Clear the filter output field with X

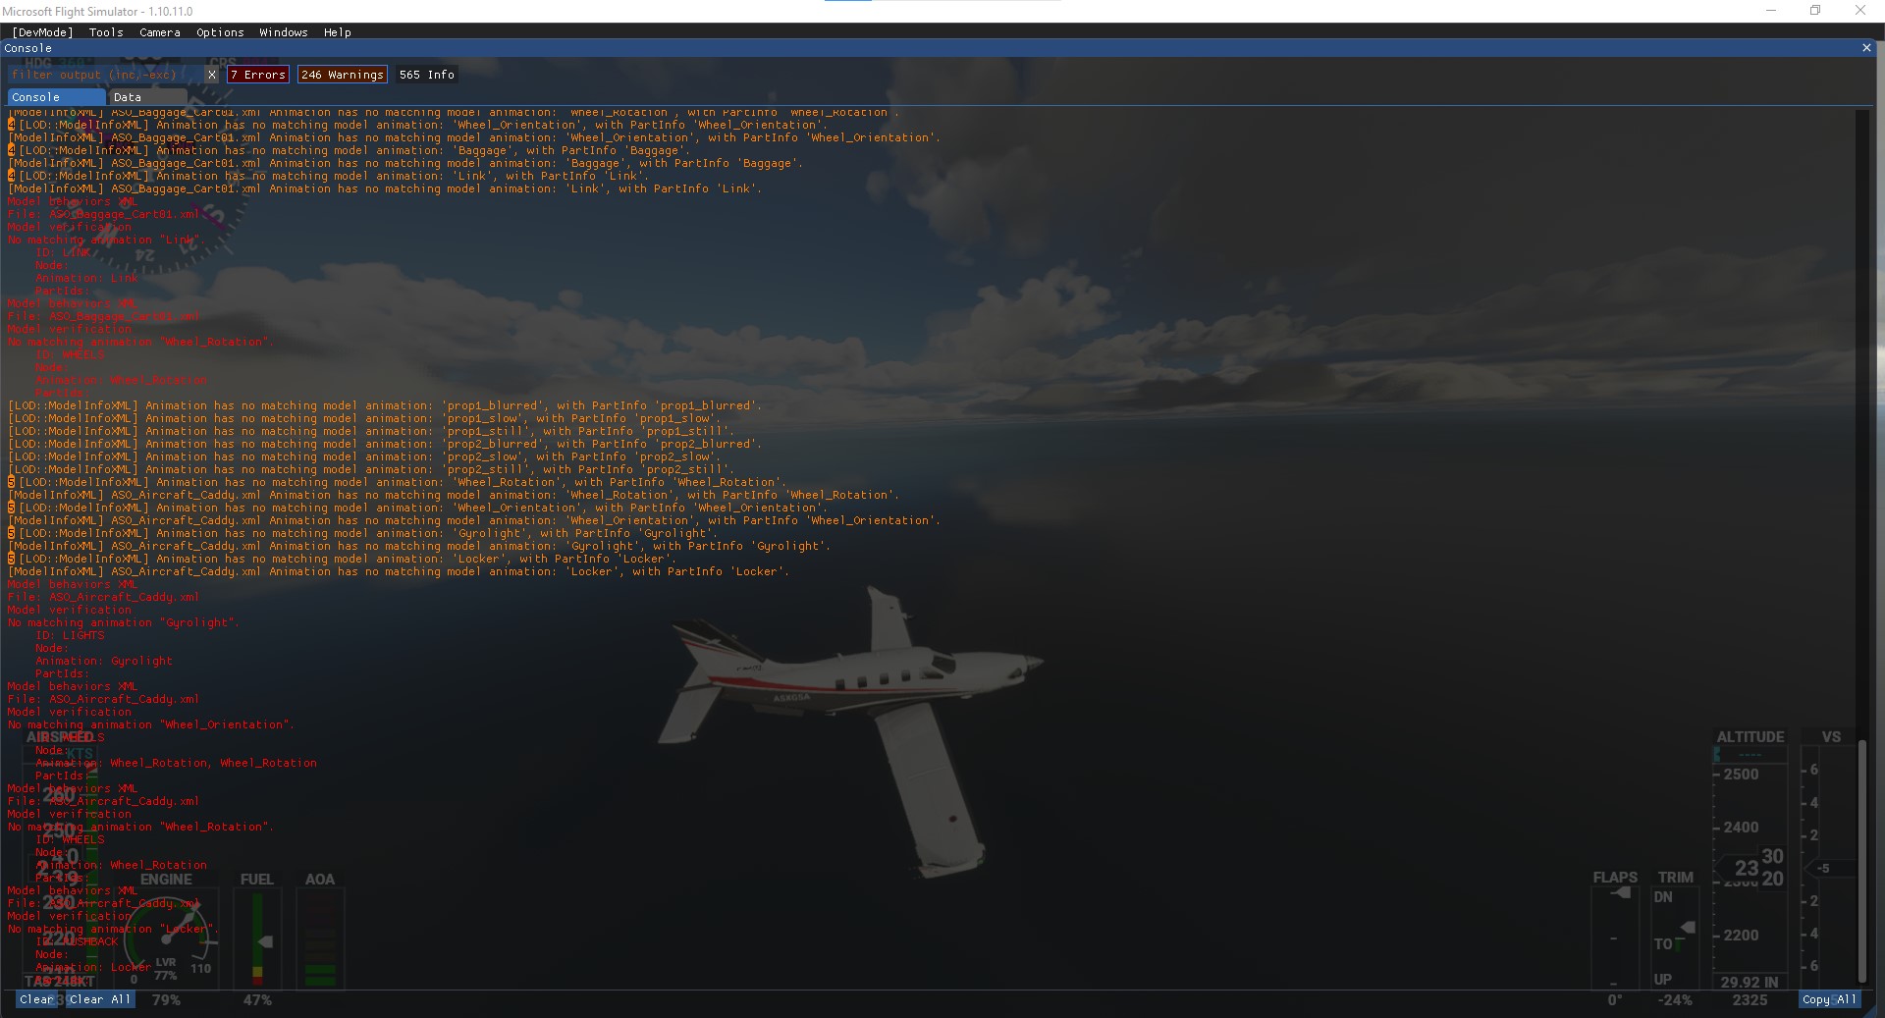212,75
